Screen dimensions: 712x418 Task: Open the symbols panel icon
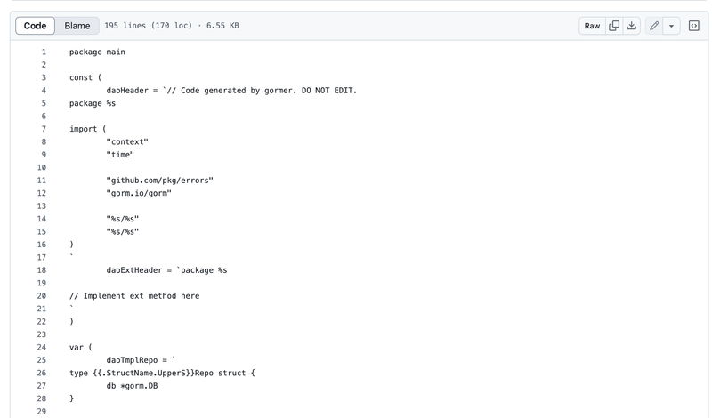694,26
